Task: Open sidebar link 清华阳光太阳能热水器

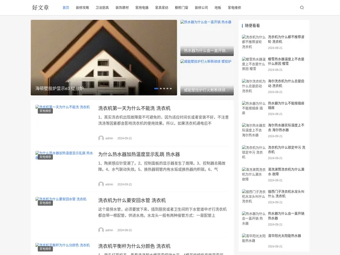Action: (284, 236)
